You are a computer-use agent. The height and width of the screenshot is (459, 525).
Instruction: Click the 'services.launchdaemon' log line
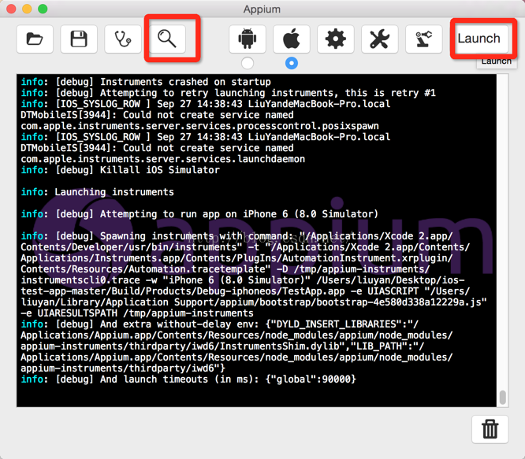click(x=162, y=159)
